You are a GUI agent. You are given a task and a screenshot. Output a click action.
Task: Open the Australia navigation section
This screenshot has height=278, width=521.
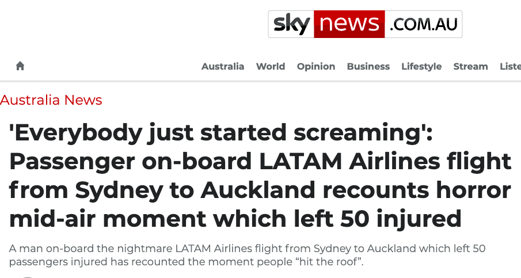223,66
